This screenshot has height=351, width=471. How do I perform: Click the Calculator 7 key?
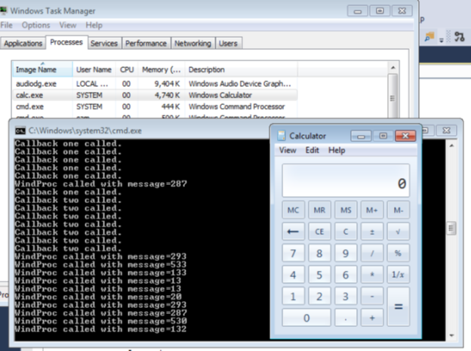coord(293,253)
